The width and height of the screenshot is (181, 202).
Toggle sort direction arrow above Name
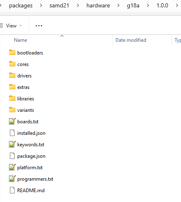[x=62, y=36]
